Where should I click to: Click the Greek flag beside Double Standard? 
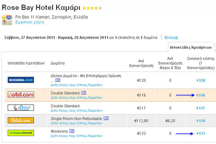[x=84, y=93]
